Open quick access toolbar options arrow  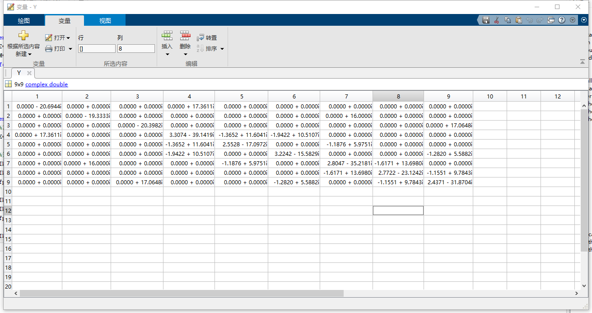573,20
